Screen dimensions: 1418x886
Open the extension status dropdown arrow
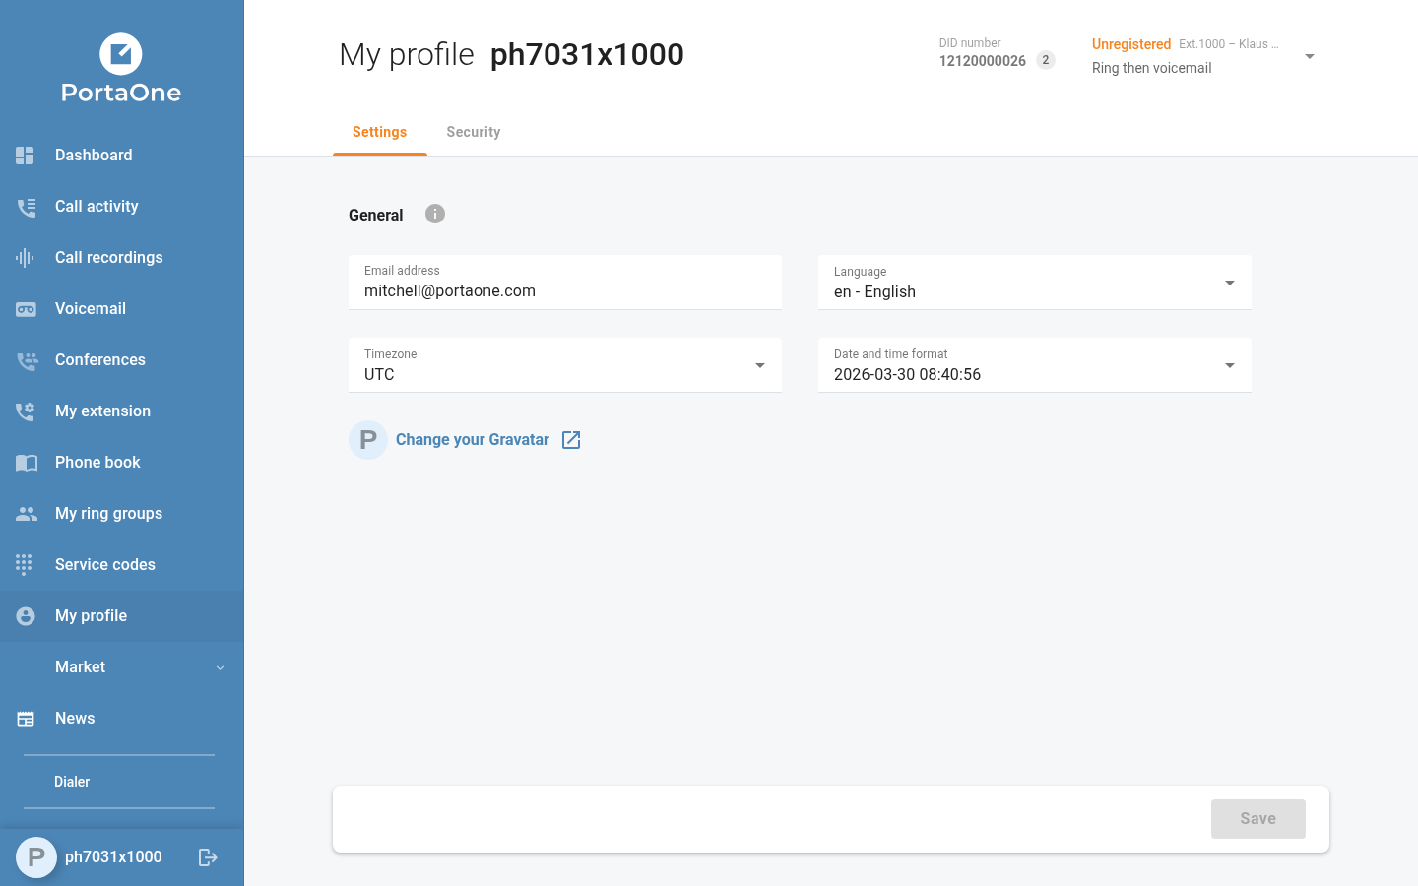pos(1309,56)
